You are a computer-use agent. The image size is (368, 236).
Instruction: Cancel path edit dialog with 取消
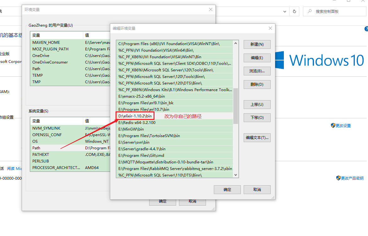click(x=257, y=190)
